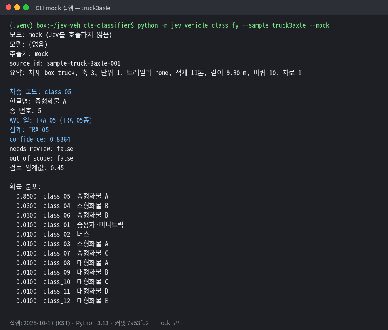Click the '추출기: mock' line

tap(29, 54)
